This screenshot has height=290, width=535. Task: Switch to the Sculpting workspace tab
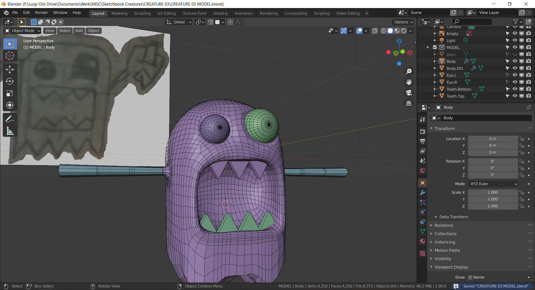(142, 13)
